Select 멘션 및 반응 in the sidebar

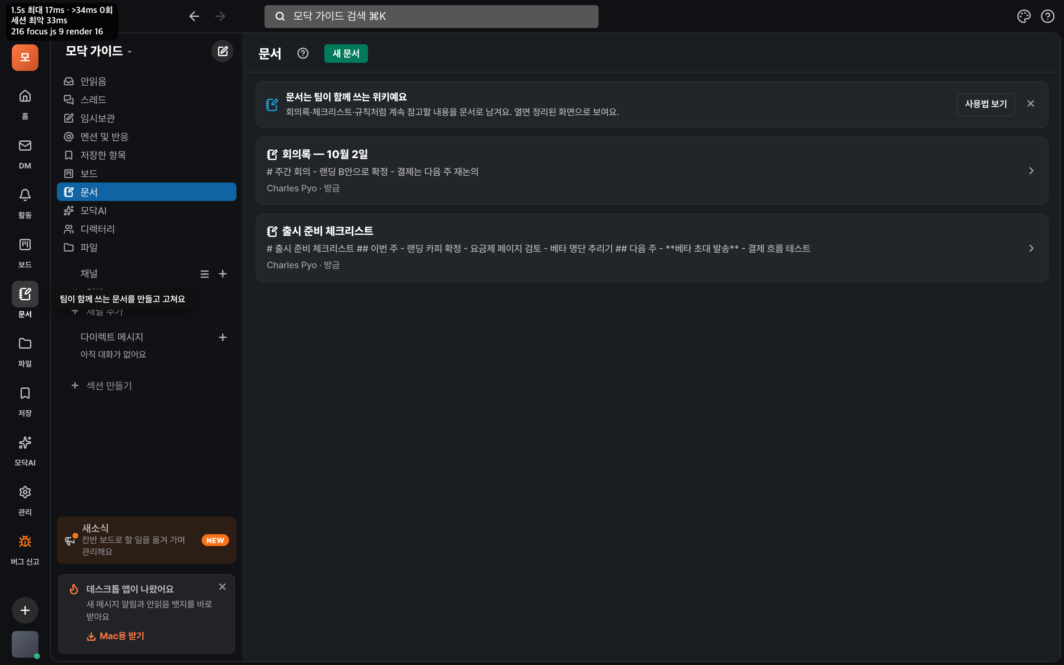pos(146,136)
